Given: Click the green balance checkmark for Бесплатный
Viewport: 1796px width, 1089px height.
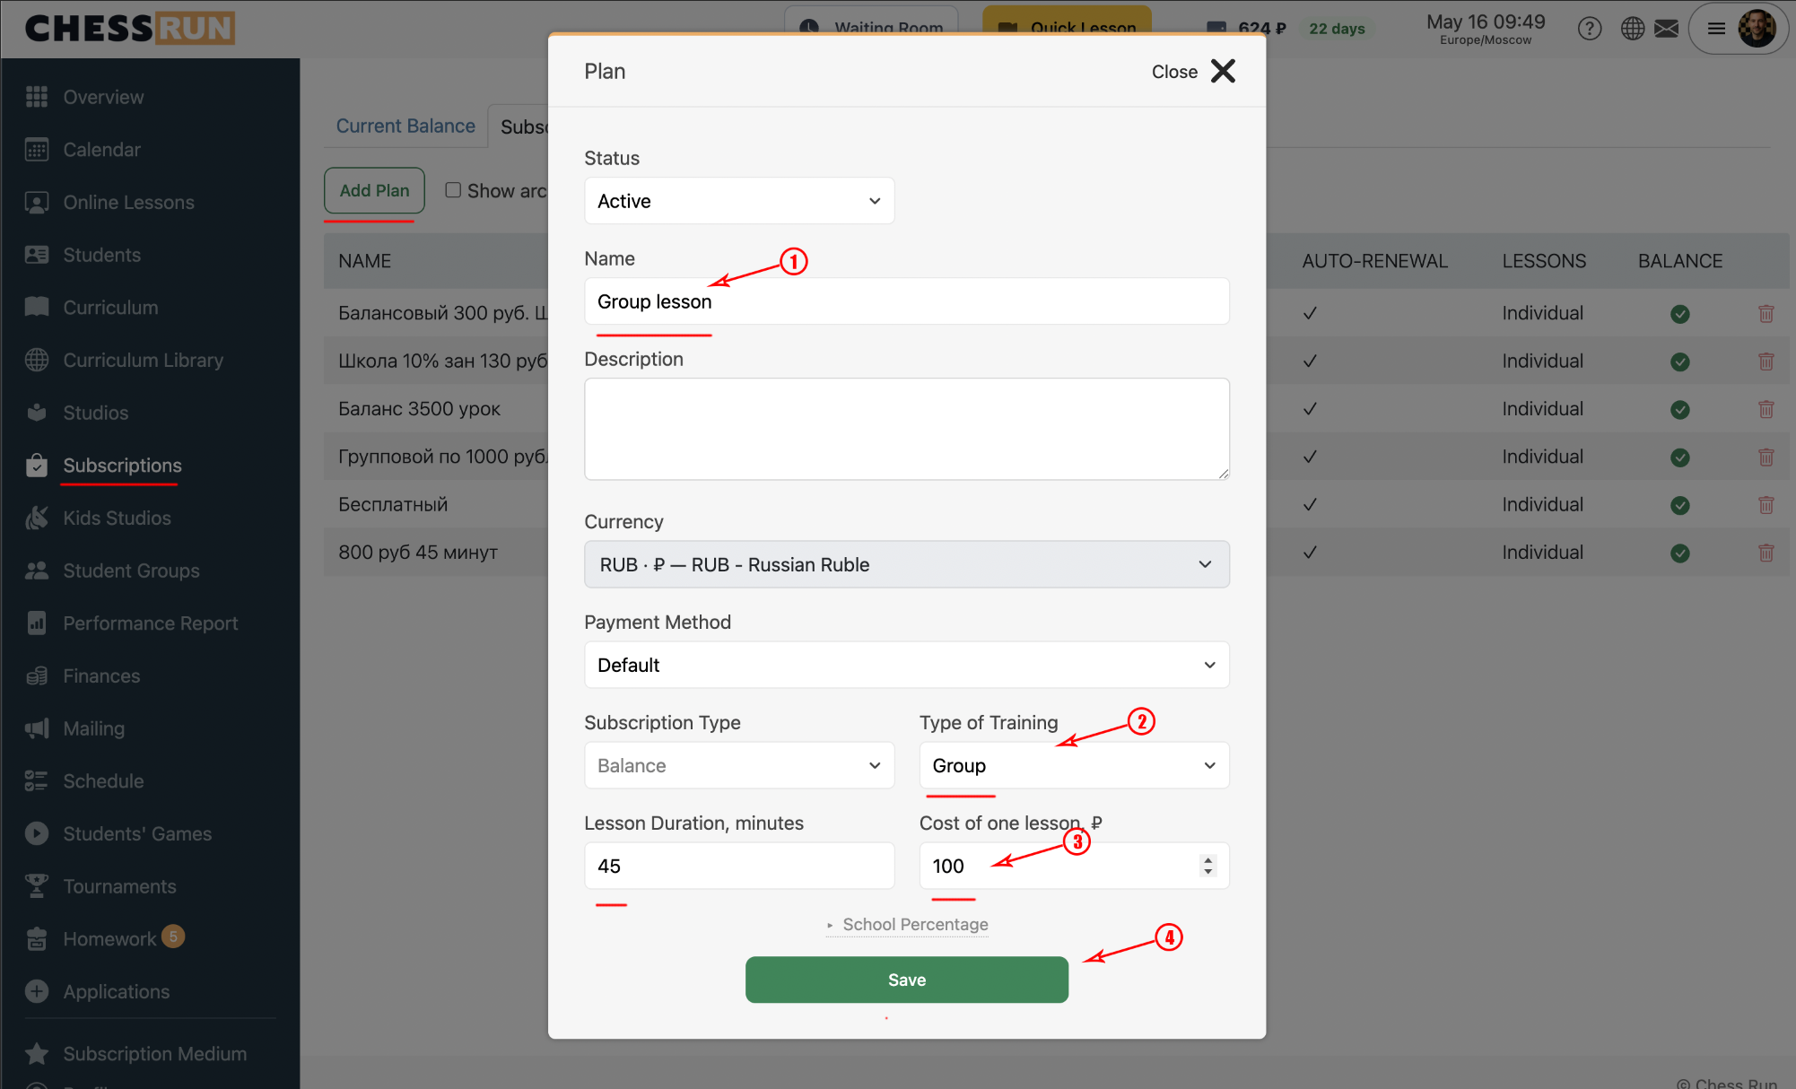Looking at the screenshot, I should pyautogui.click(x=1680, y=505).
